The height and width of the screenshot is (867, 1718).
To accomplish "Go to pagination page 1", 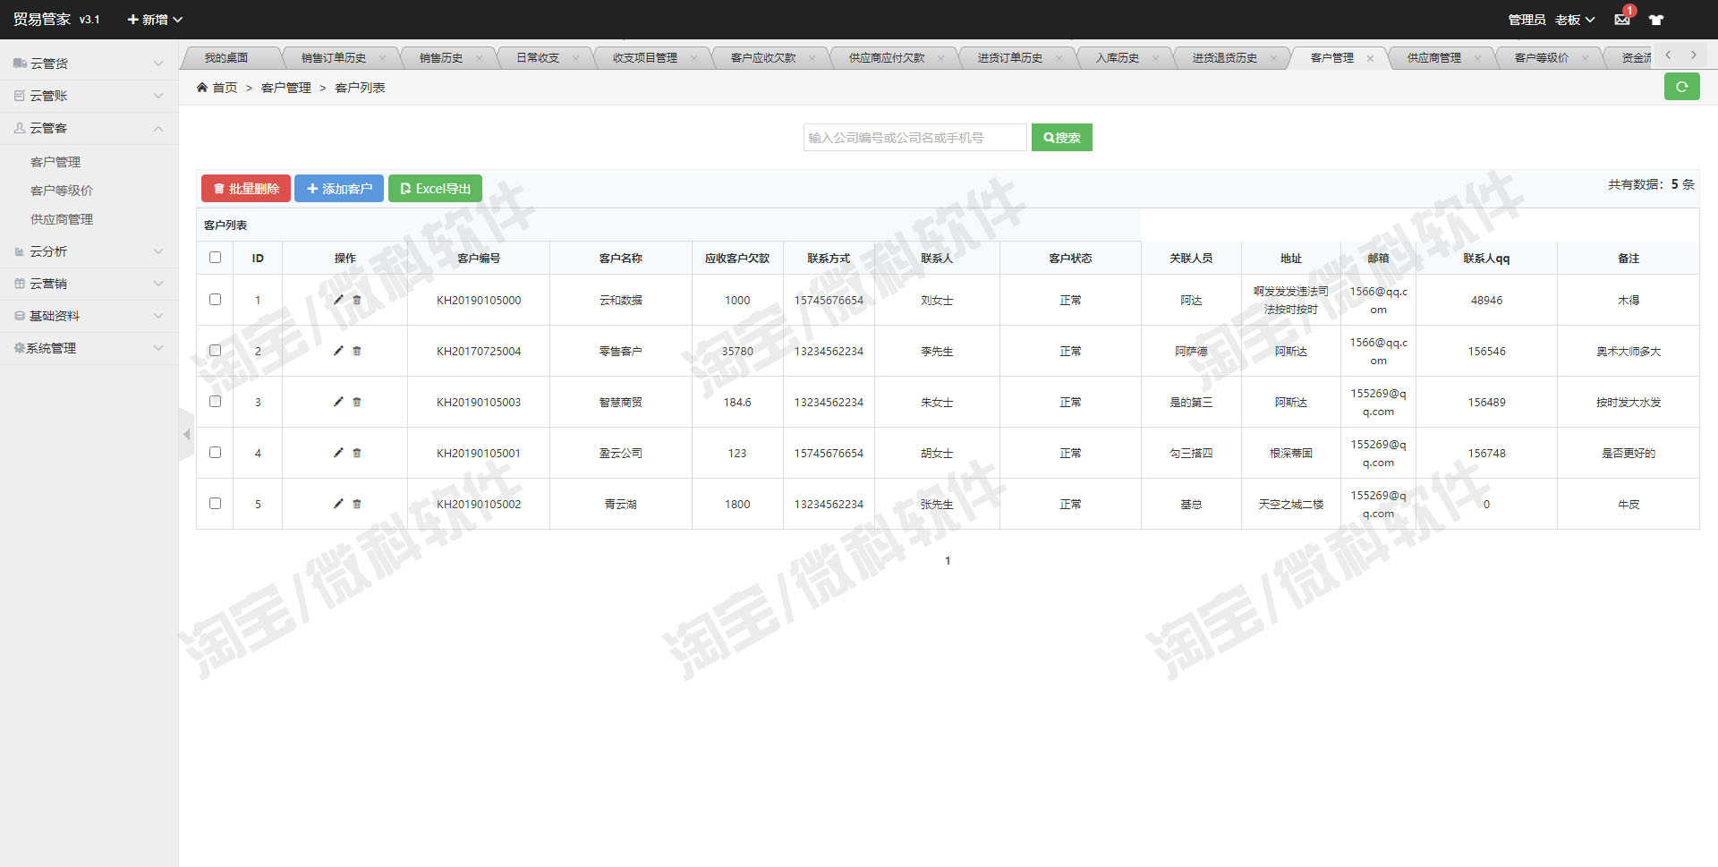I will point(948,561).
